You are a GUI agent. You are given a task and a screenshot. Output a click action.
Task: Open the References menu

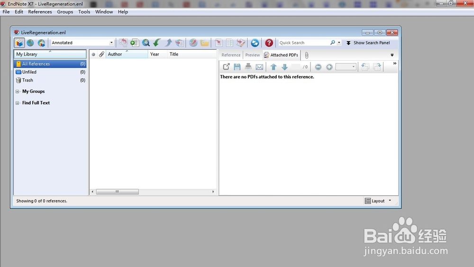(x=40, y=12)
